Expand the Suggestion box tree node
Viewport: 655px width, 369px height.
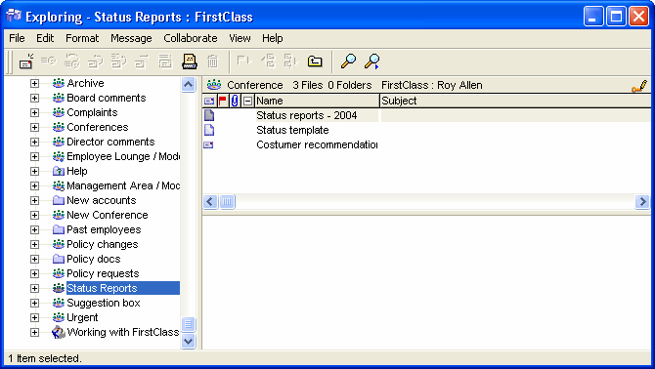(34, 304)
